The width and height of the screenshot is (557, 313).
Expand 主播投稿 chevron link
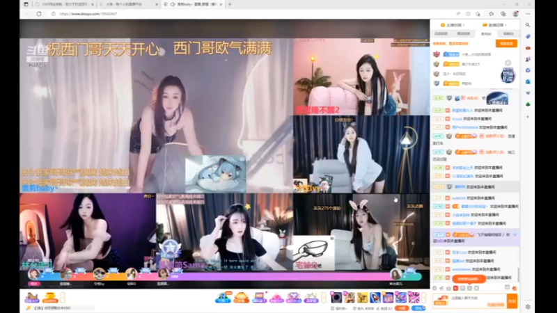coord(453,25)
